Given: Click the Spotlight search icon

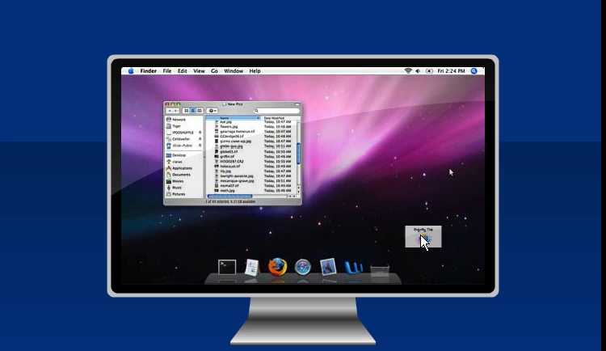Looking at the screenshot, I should coord(474,71).
